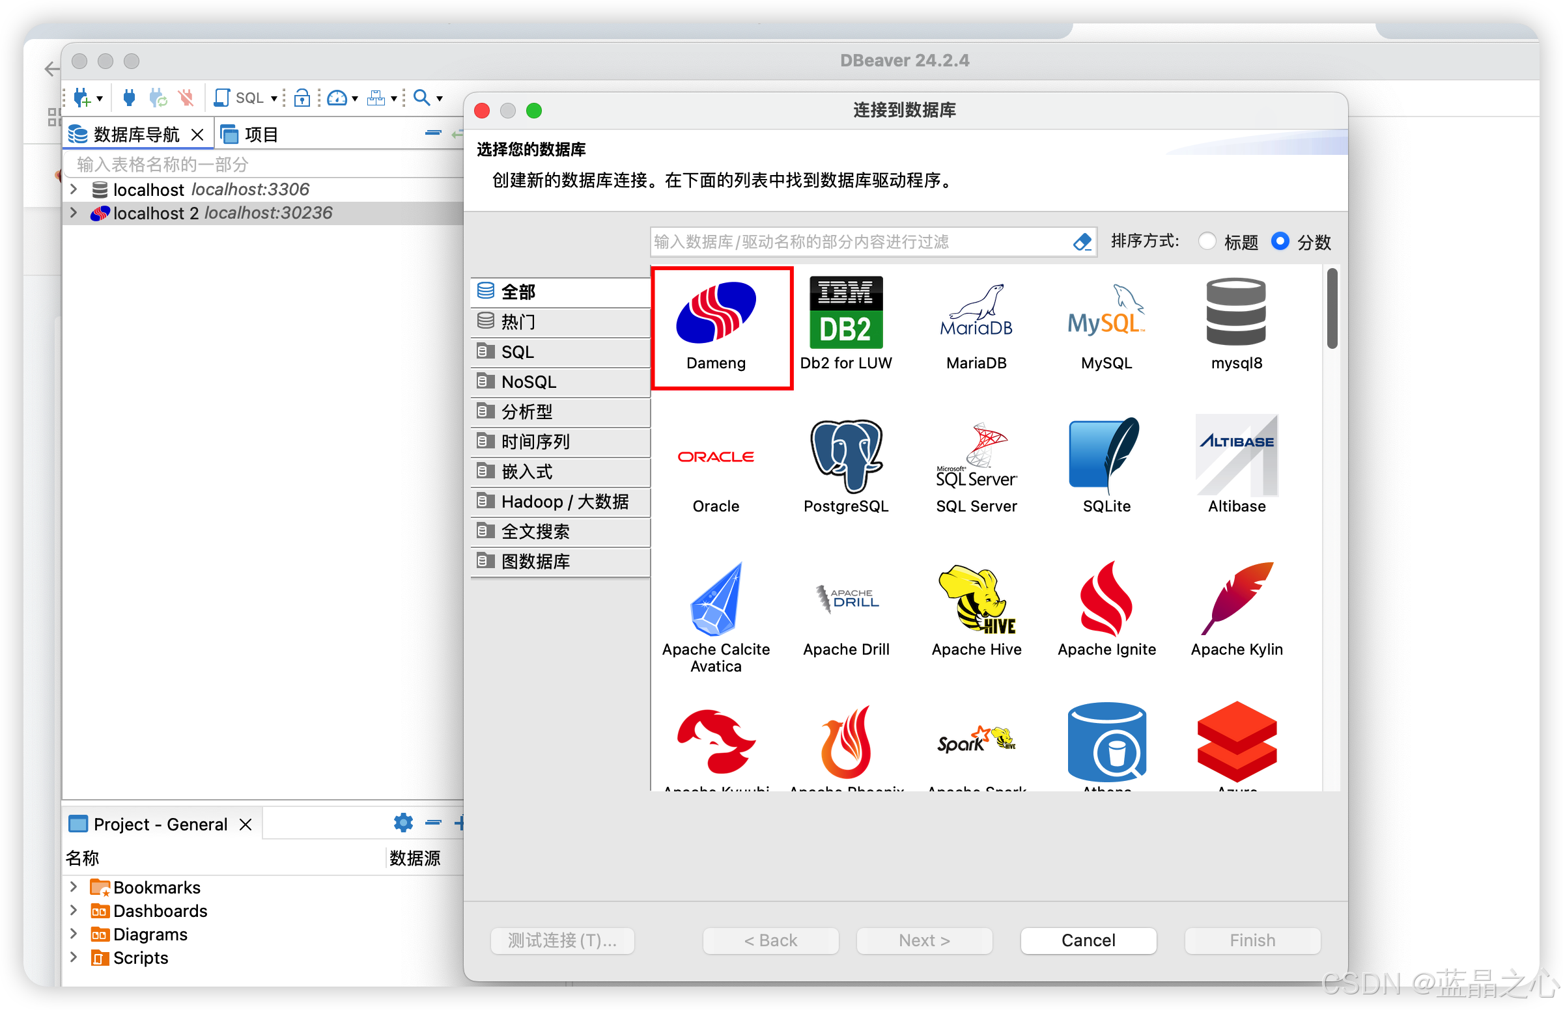Switch to the 项目 tab
1563x1010 pixels.
coord(250,135)
